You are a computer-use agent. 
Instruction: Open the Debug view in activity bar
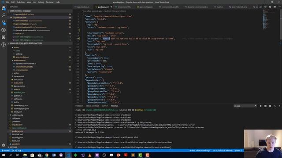coord(4,30)
